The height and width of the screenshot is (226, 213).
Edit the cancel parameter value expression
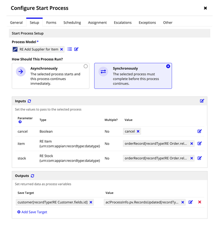(200, 131)
